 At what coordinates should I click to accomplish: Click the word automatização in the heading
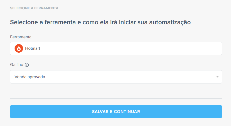[170, 22]
